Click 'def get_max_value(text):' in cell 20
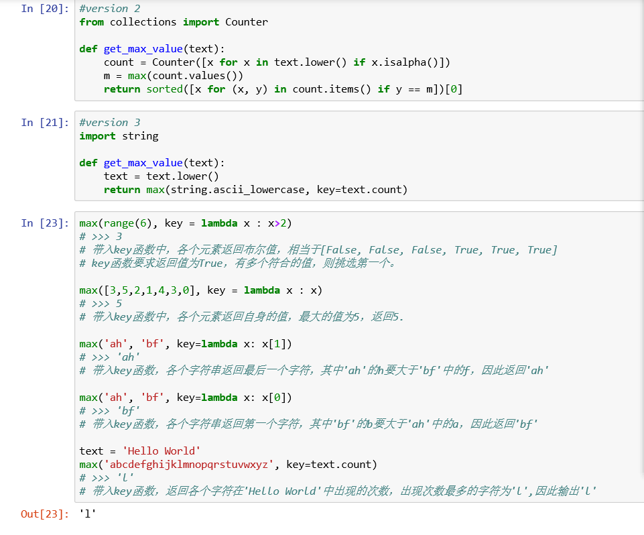 (152, 49)
